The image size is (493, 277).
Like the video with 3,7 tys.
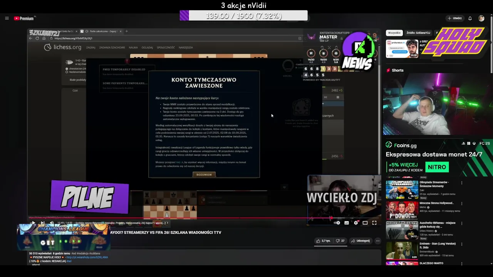[x=323, y=241]
